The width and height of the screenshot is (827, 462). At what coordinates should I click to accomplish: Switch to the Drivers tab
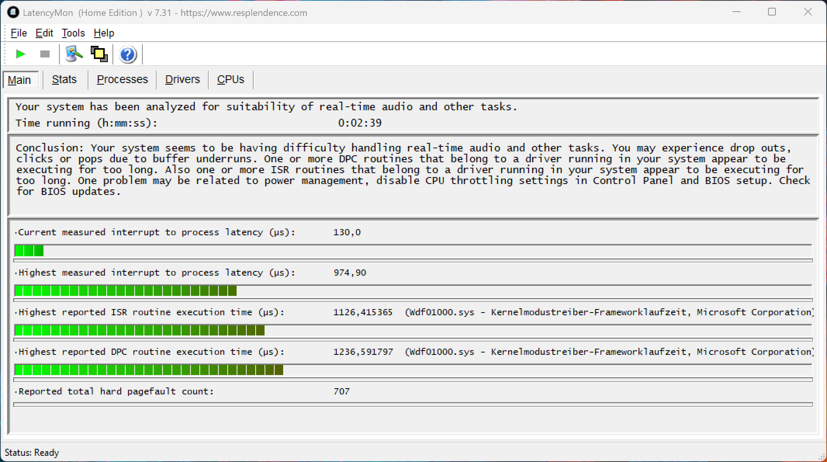point(182,80)
